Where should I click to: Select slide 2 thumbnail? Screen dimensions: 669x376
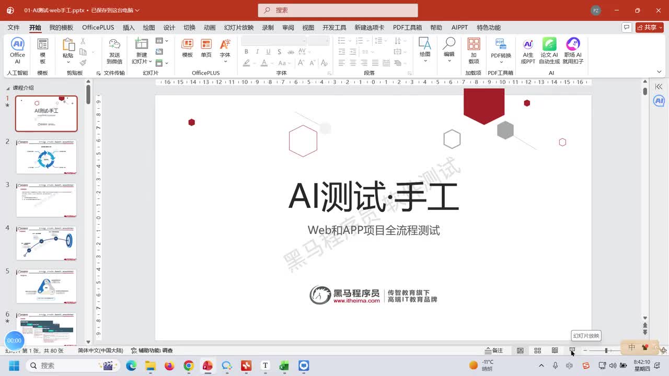click(47, 157)
